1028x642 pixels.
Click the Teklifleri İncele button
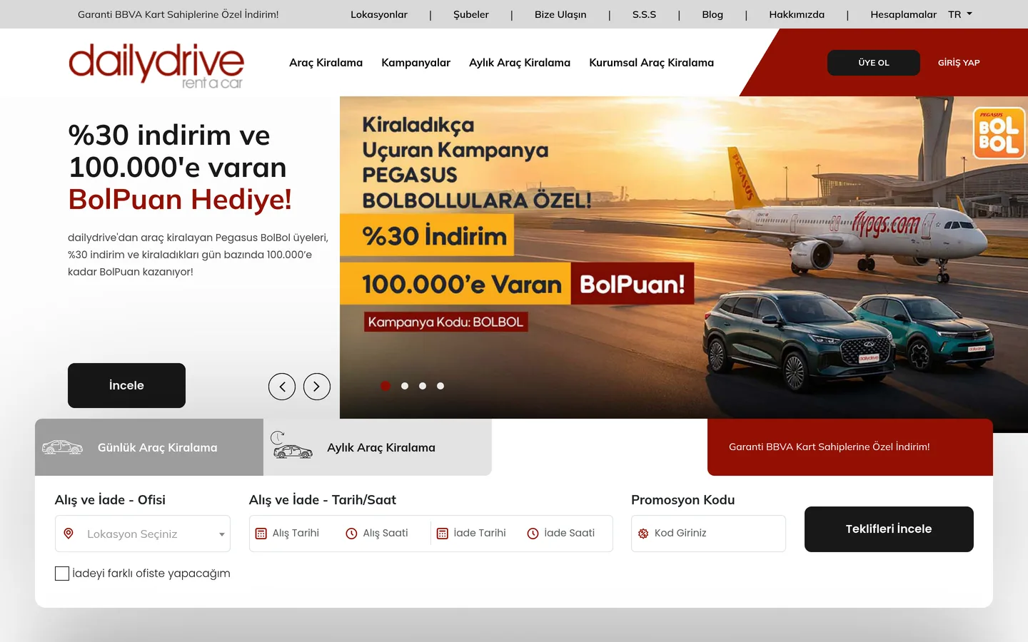click(x=889, y=529)
